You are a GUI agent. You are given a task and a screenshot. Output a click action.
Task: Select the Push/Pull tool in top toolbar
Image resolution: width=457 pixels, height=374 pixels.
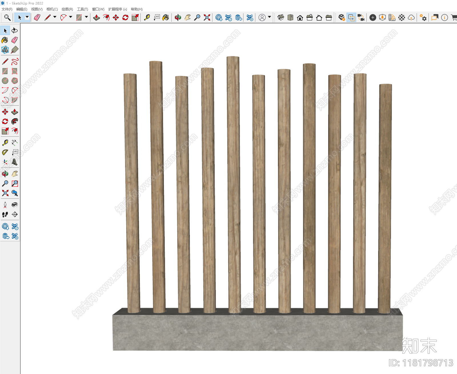(x=97, y=18)
